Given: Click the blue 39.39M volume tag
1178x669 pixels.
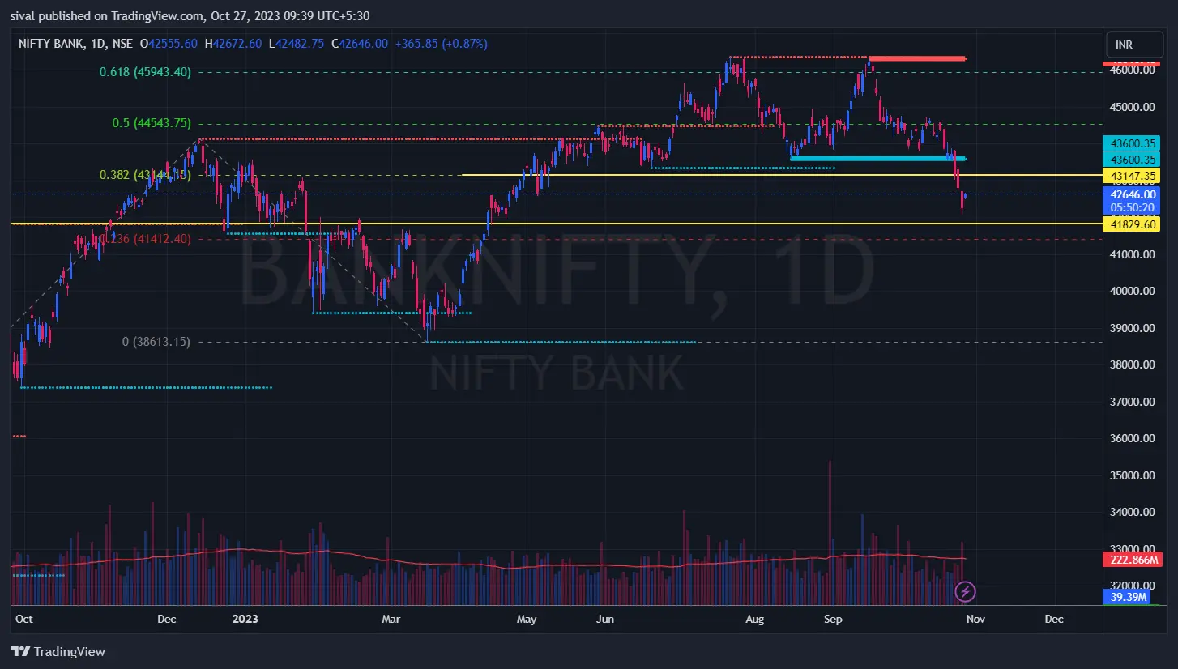Looking at the screenshot, I should 1126,597.
